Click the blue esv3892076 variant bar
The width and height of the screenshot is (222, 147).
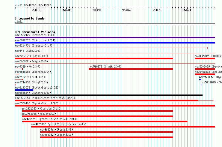click(115, 43)
